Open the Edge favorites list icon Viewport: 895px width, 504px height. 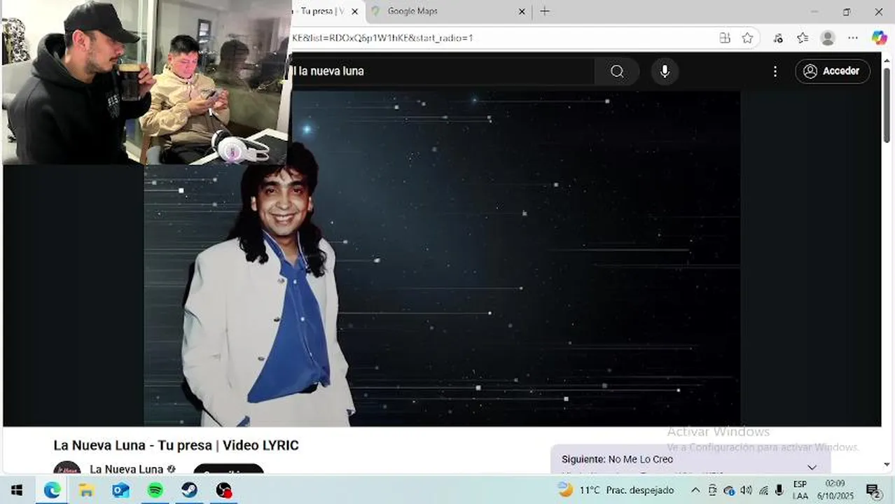coord(803,38)
